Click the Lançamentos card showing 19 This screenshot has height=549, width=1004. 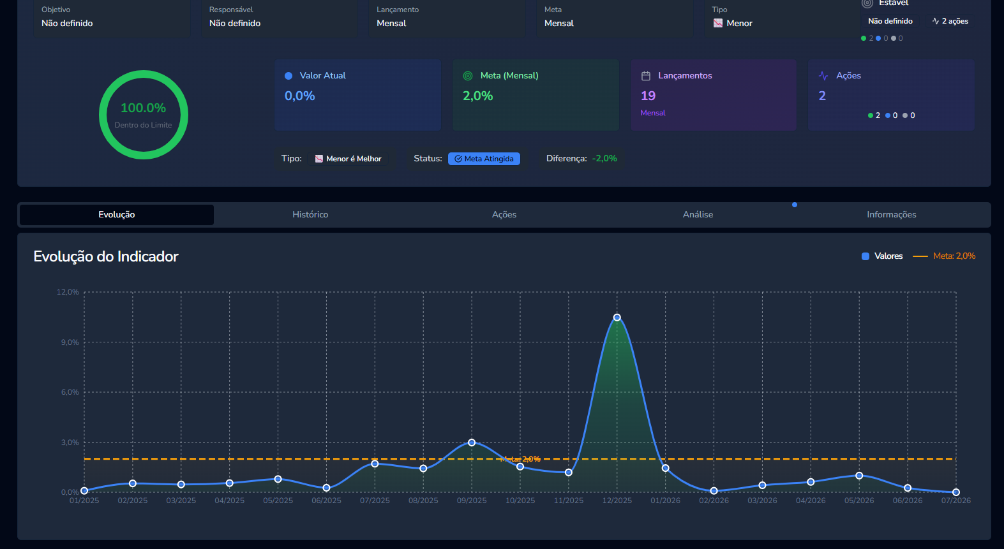click(x=714, y=95)
